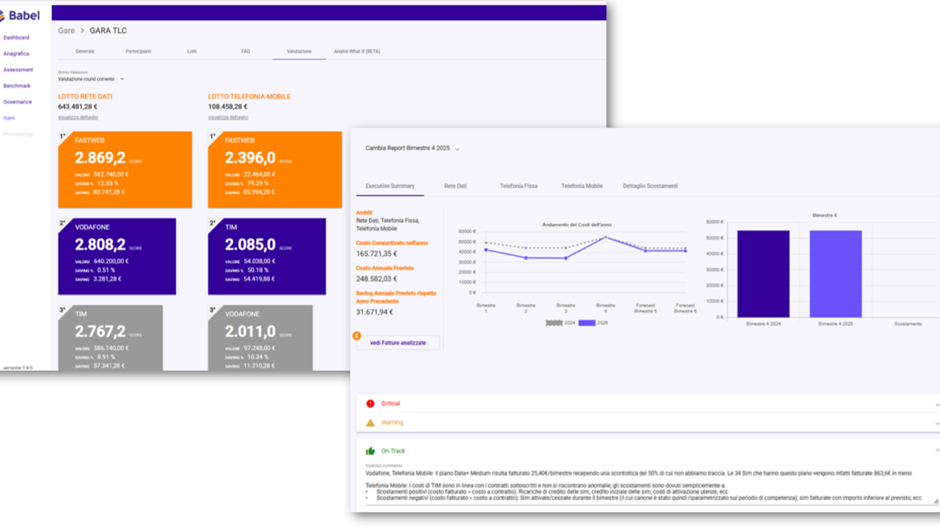Open Dashboard in the Babel sidebar
Viewport: 940px width, 529px height.
(x=16, y=38)
